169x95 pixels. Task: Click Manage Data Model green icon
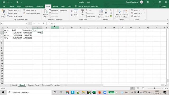click(111, 16)
